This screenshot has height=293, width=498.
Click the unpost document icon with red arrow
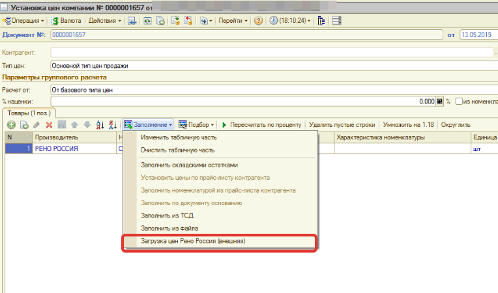tap(188, 21)
